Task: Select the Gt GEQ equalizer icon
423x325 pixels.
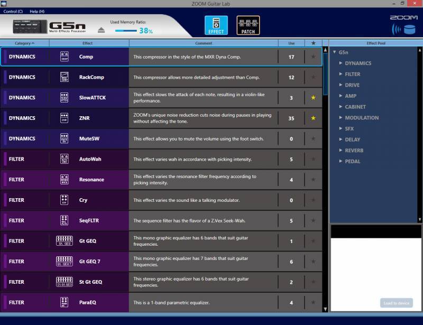Action: (64, 241)
